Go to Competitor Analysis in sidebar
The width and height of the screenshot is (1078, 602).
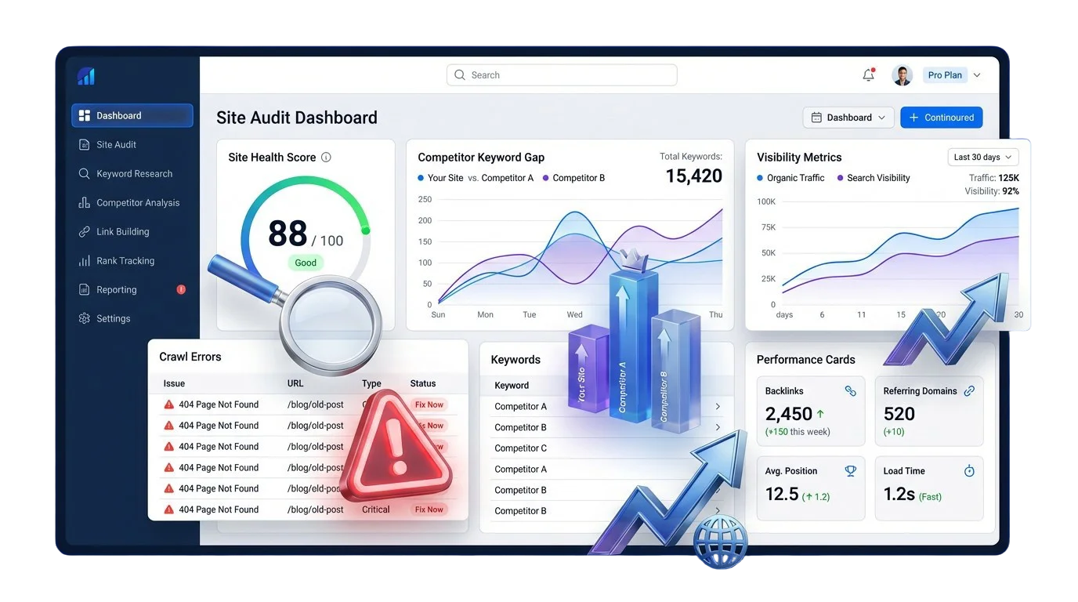137,203
